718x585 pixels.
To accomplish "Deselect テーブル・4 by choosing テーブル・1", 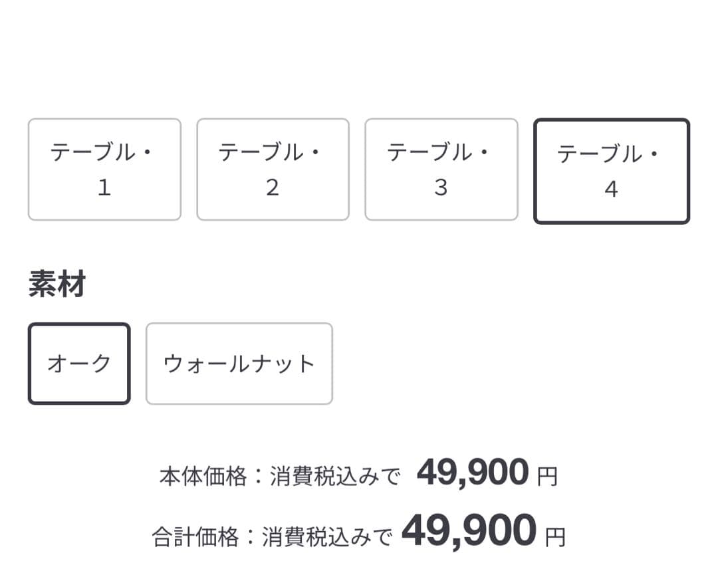I will (104, 168).
